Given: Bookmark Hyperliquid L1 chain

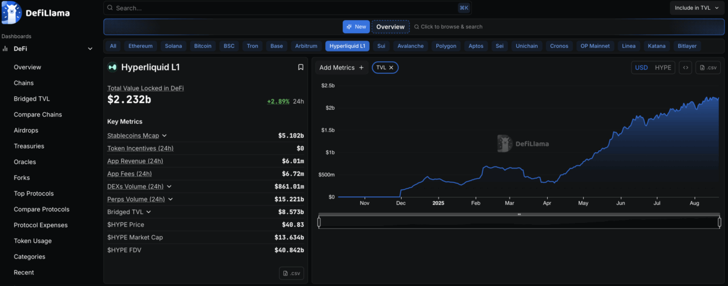Looking at the screenshot, I should tap(300, 67).
